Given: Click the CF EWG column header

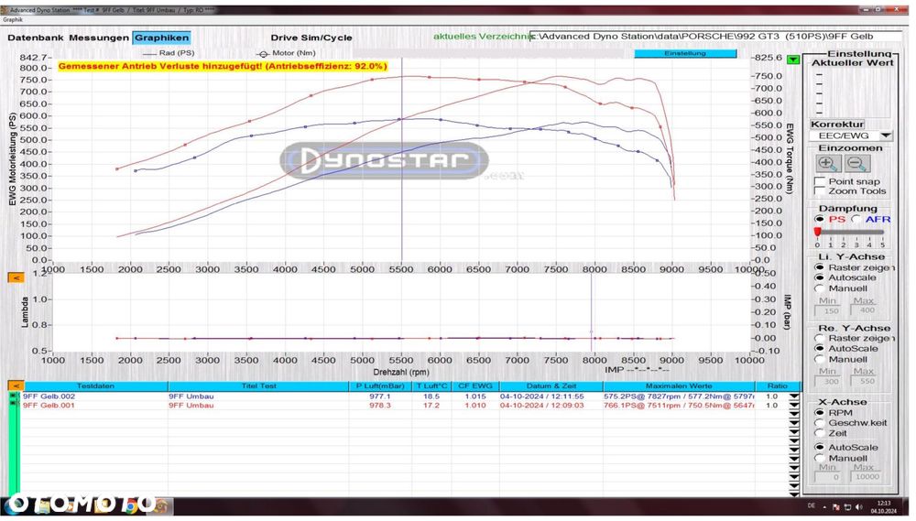Looking at the screenshot, I should click(x=475, y=386).
